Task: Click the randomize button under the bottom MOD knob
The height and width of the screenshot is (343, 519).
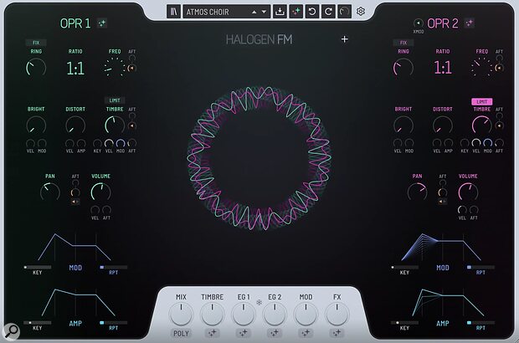Action: coord(306,333)
